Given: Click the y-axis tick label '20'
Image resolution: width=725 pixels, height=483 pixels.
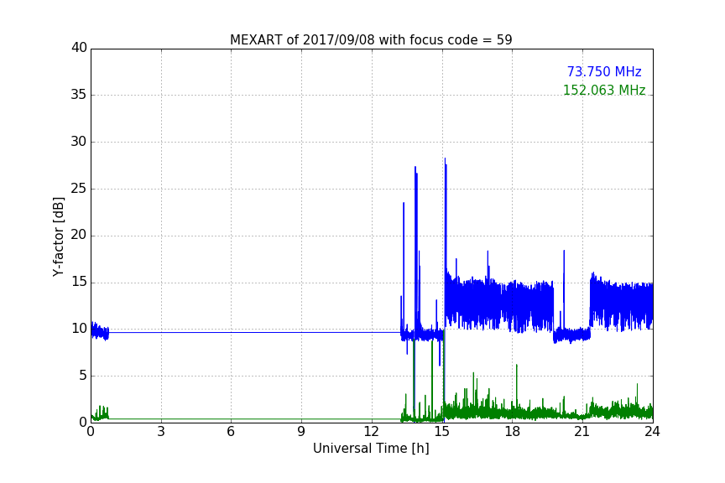Looking at the screenshot, I should (x=79, y=236).
